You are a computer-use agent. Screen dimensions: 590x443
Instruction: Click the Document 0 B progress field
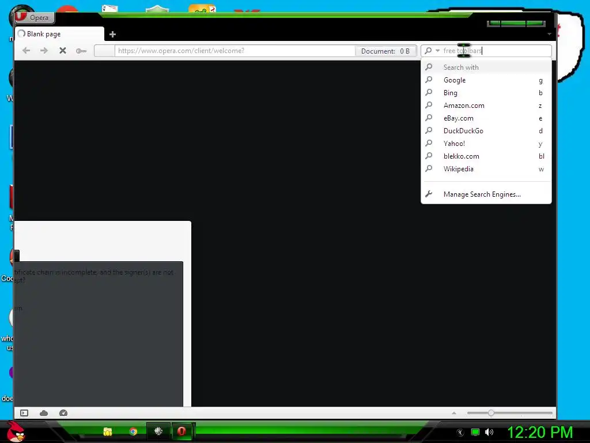385,51
